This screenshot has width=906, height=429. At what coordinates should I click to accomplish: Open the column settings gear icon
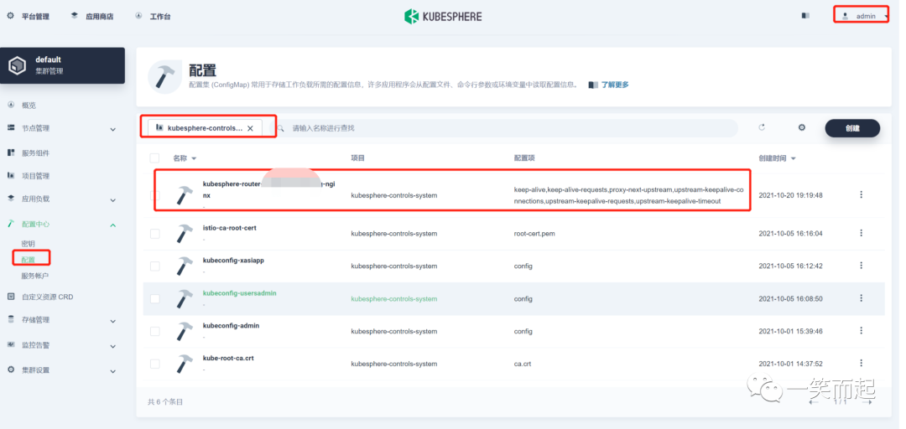click(801, 127)
